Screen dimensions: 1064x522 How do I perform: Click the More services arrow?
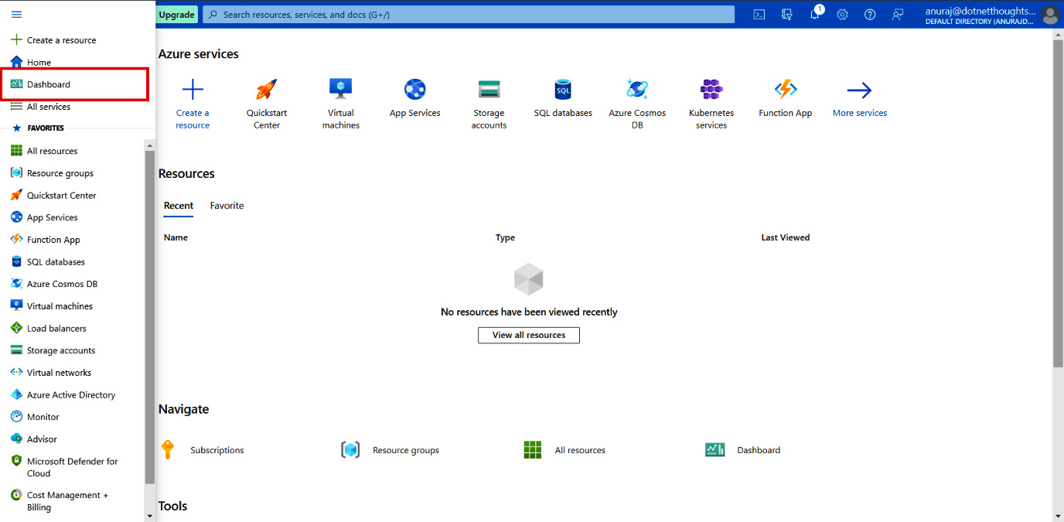[x=860, y=97]
